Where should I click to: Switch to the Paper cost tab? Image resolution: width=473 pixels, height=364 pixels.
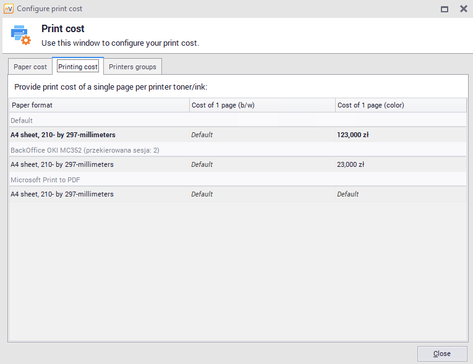[x=30, y=67]
